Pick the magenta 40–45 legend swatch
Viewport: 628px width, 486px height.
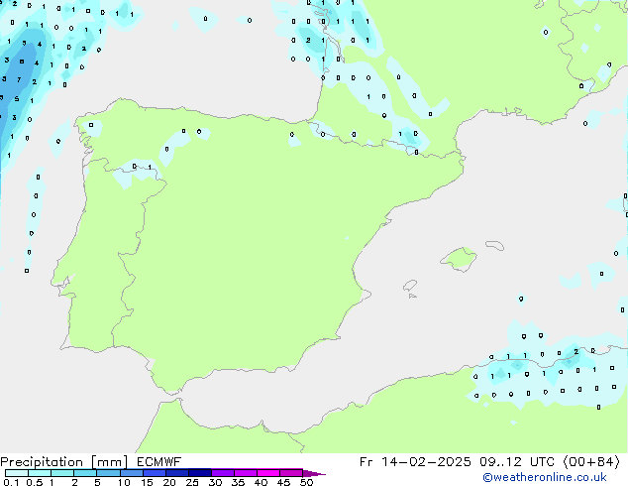tap(268, 473)
